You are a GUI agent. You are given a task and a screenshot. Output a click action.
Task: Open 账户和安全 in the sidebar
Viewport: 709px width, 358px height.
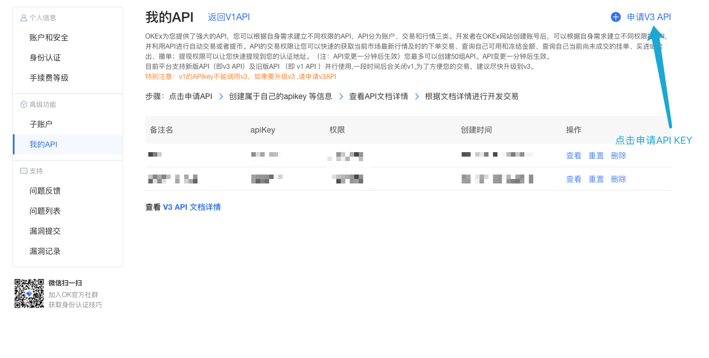[49, 37]
